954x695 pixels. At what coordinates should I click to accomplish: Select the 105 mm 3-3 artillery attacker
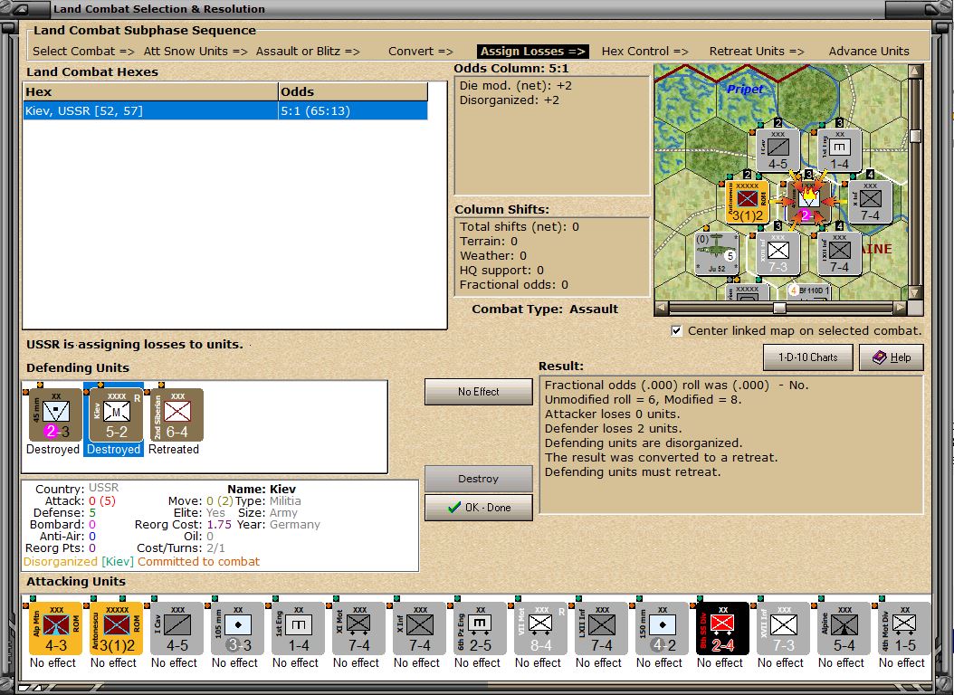237,629
